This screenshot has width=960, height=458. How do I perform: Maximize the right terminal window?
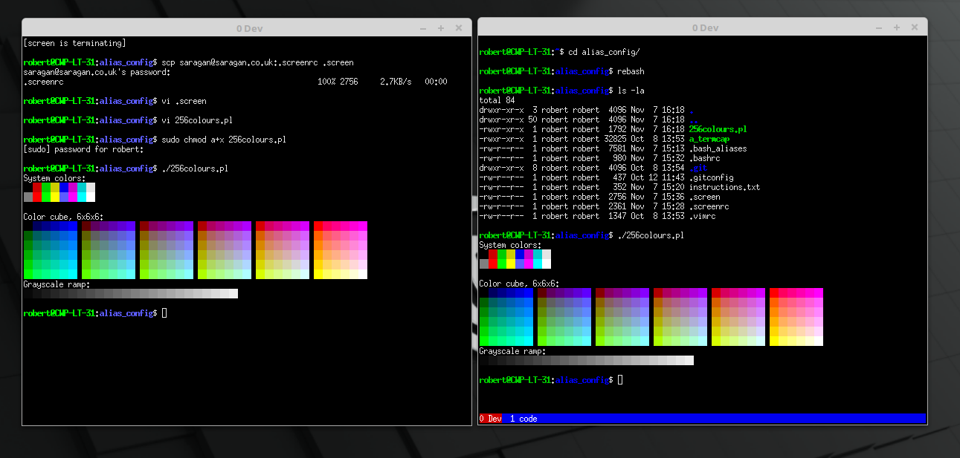897,27
